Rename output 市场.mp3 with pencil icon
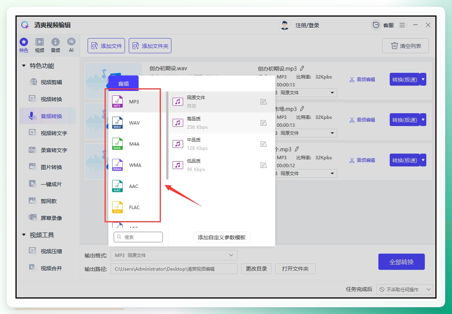The width and height of the screenshot is (452, 314). [302, 109]
